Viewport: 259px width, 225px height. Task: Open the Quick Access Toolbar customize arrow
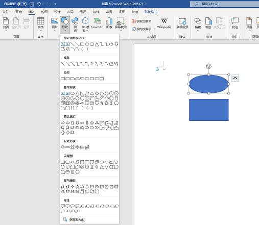55,4
